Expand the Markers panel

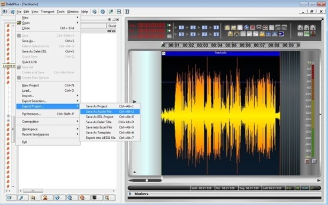coord(130,194)
